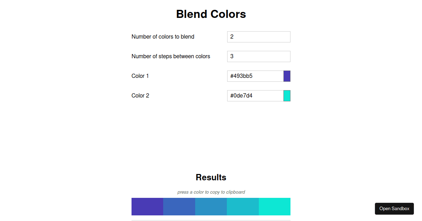This screenshot has height=221, width=422.
Task: Click the Blend Colors page title
Action: tap(211, 14)
